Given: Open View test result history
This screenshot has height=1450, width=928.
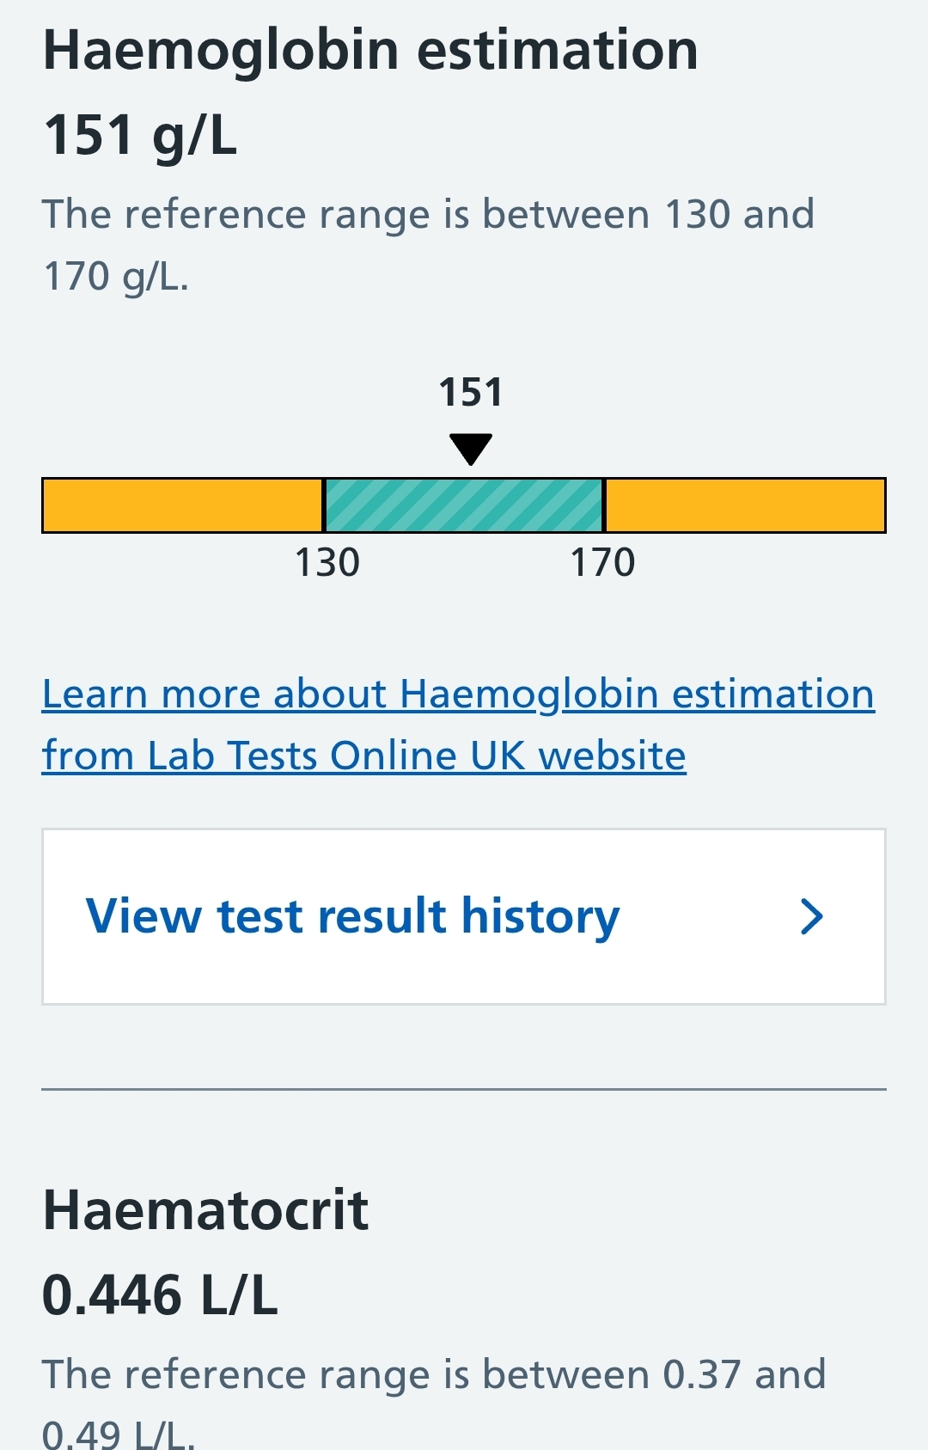Looking at the screenshot, I should coord(464,916).
